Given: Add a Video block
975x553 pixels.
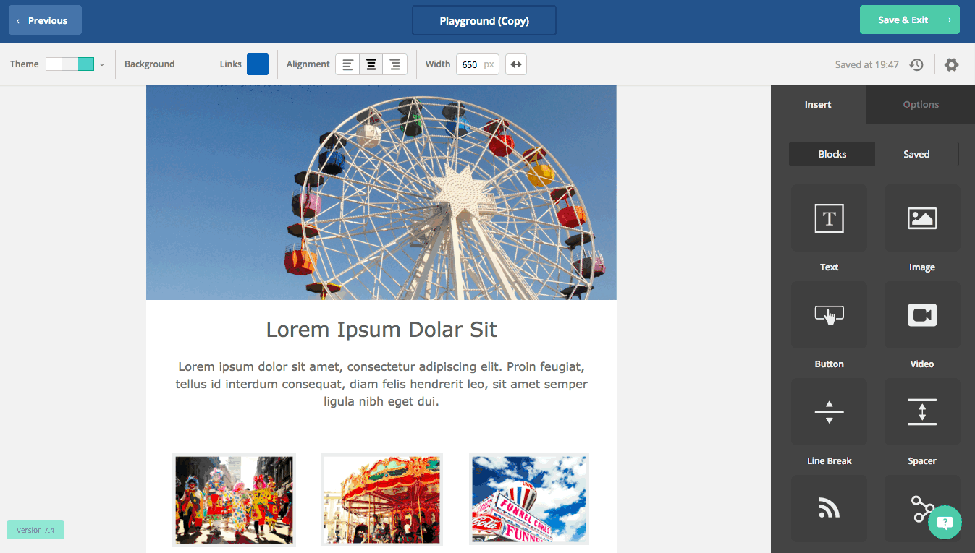Looking at the screenshot, I should 921,315.
